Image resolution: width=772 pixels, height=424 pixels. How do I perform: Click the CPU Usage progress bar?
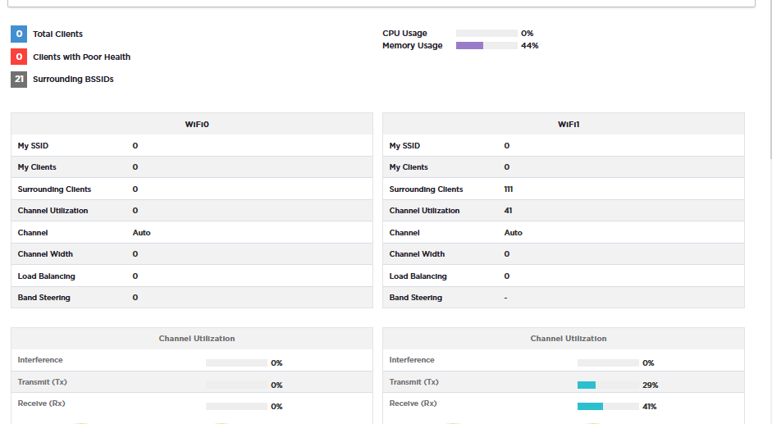pyautogui.click(x=486, y=34)
